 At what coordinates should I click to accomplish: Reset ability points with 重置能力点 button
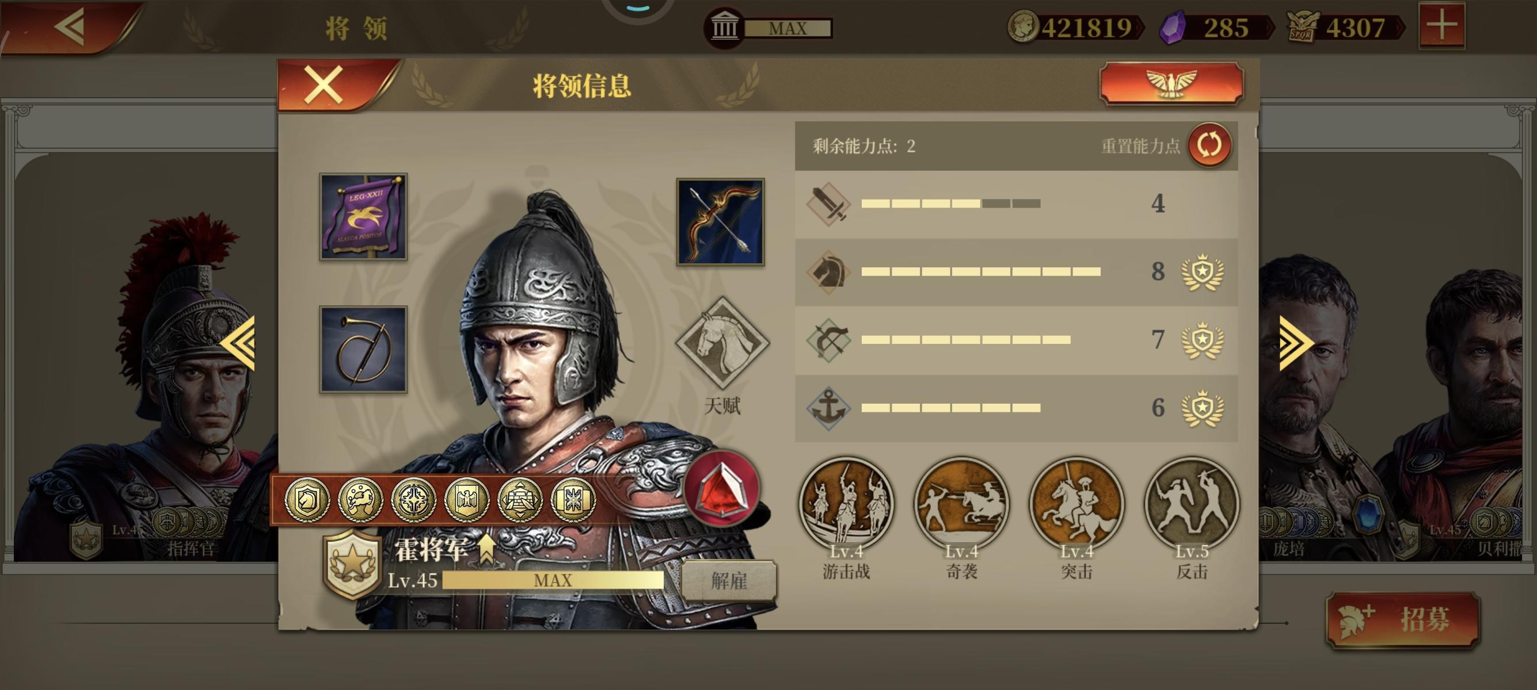1209,145
